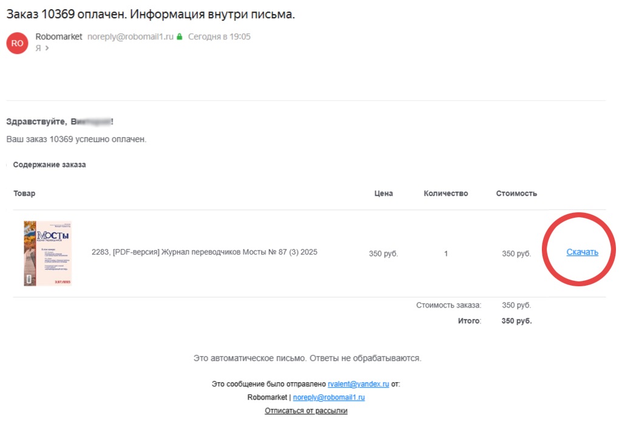Screen dimensions: 619x424
Task: Expand recipient details next to Я
Action: click(x=47, y=49)
